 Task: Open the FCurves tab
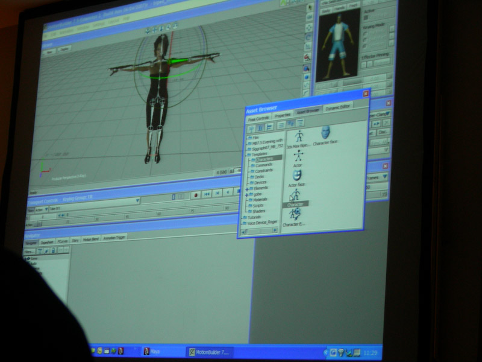63,241
